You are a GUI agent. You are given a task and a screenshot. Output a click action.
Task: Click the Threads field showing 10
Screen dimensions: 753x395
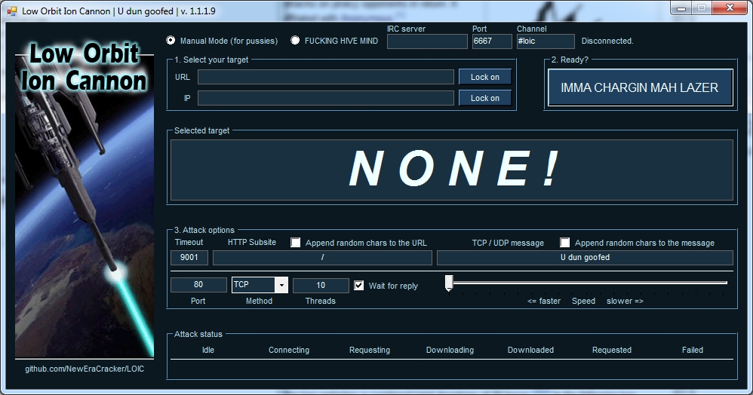321,285
